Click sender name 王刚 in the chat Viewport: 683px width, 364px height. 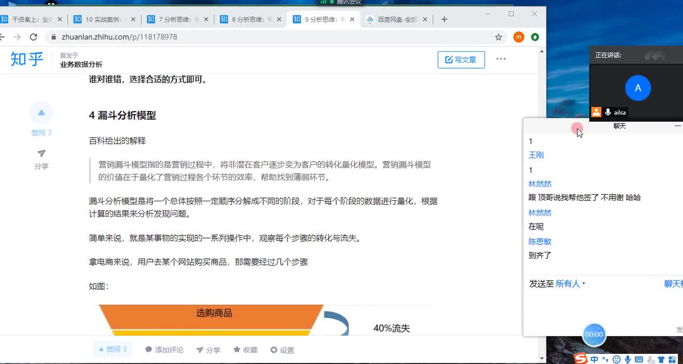click(x=536, y=155)
